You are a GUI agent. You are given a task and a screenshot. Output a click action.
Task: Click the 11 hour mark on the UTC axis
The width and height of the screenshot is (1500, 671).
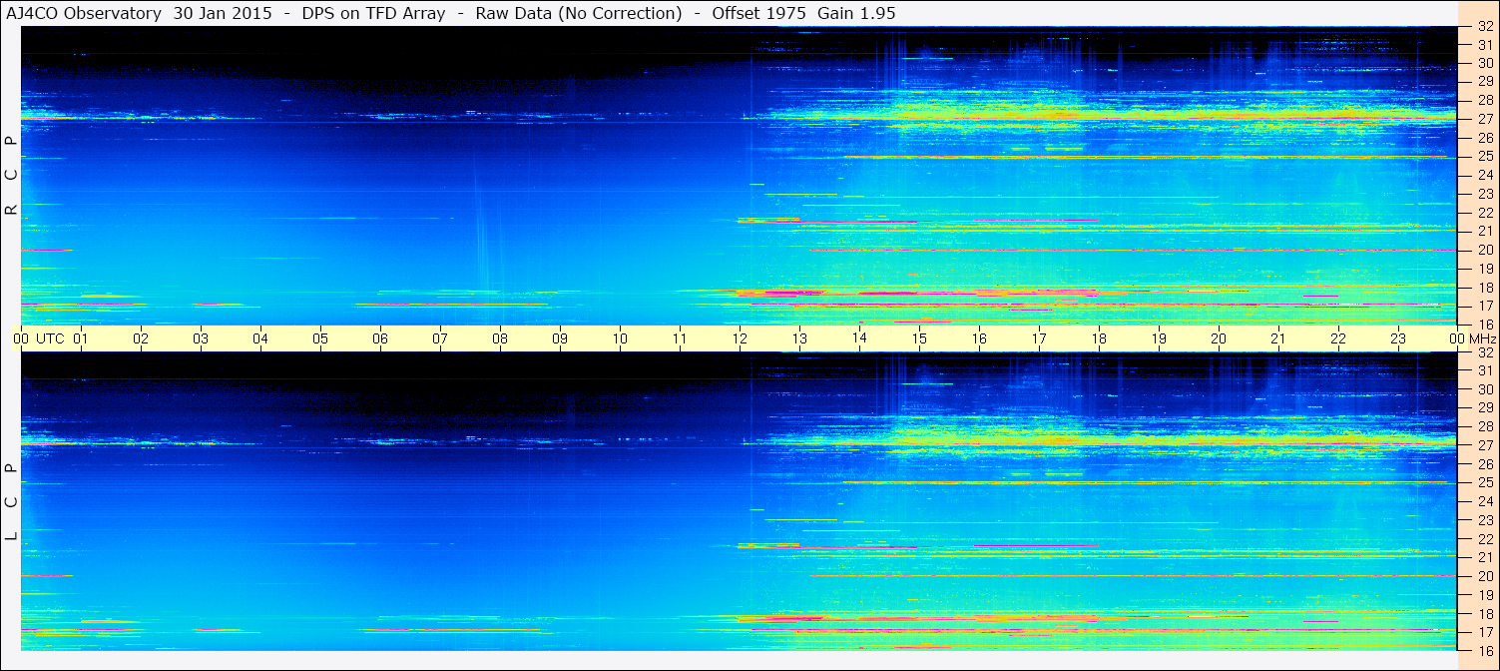pos(680,338)
